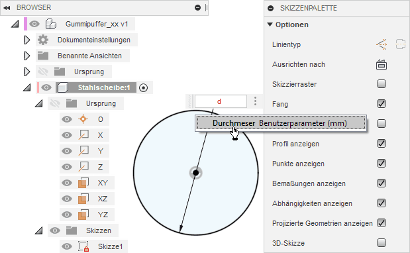Collapse the Optionen section
This screenshot has width=410, height=253.
[x=270, y=25]
